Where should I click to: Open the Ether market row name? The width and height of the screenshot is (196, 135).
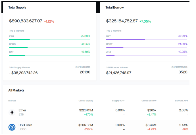click(22, 110)
